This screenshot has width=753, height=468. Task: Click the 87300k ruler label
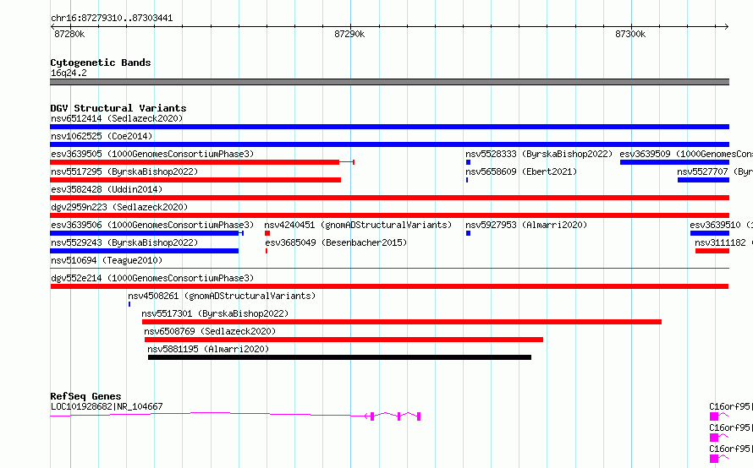(630, 34)
